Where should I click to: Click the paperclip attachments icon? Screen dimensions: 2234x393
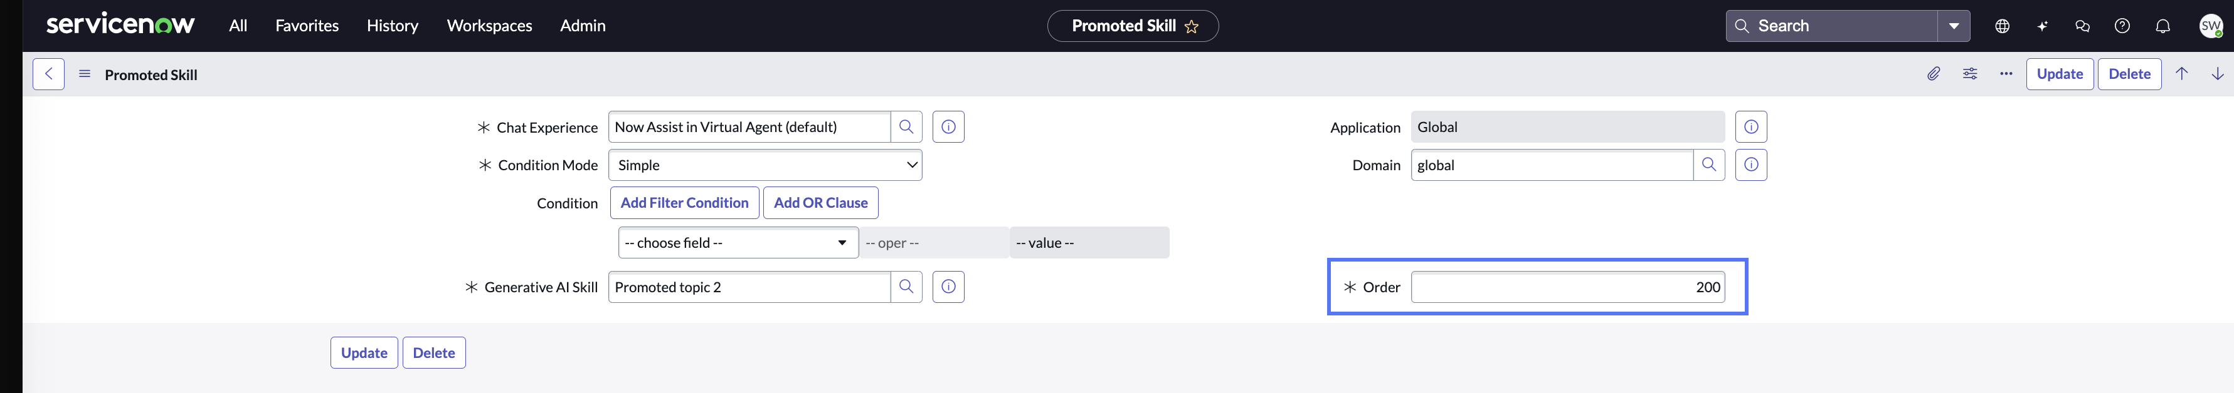pyautogui.click(x=1933, y=74)
